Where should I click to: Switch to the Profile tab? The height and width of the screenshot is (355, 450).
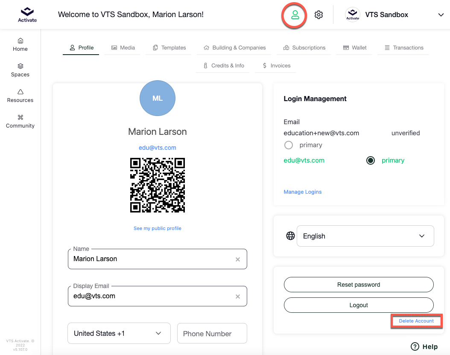click(x=81, y=48)
